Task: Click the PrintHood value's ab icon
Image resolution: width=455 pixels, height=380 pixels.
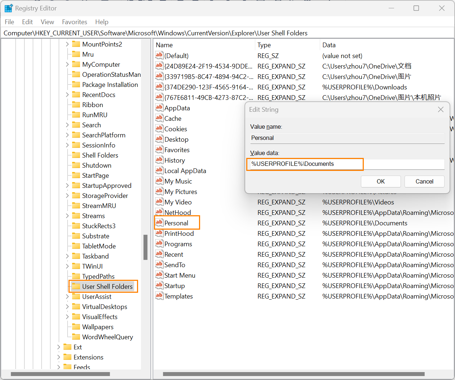Action: 159,233
